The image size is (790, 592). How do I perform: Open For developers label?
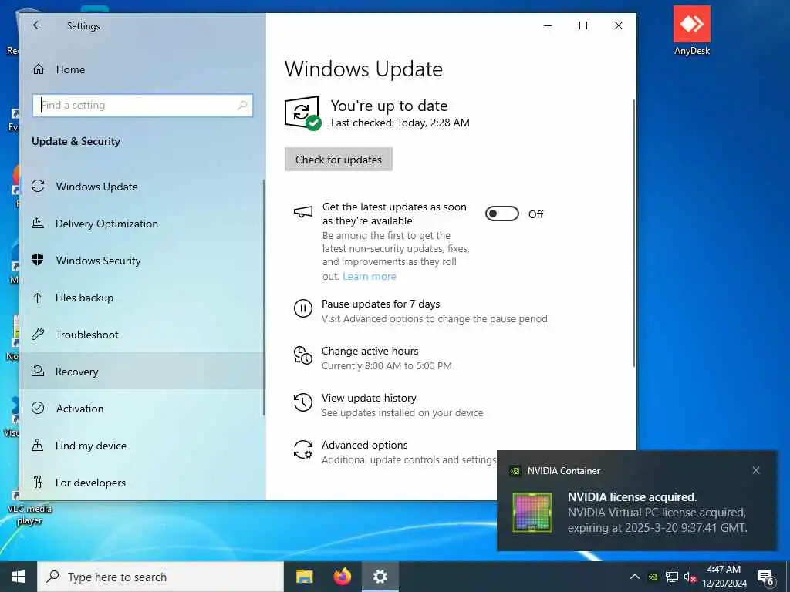pyautogui.click(x=90, y=483)
